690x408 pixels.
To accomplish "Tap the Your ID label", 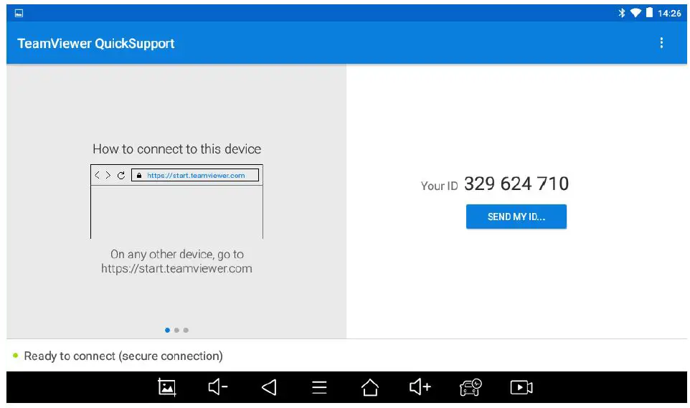I will click(x=439, y=186).
